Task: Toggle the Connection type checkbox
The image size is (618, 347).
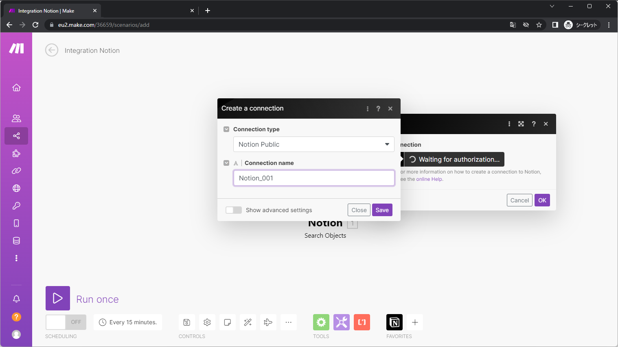Action: 226,129
